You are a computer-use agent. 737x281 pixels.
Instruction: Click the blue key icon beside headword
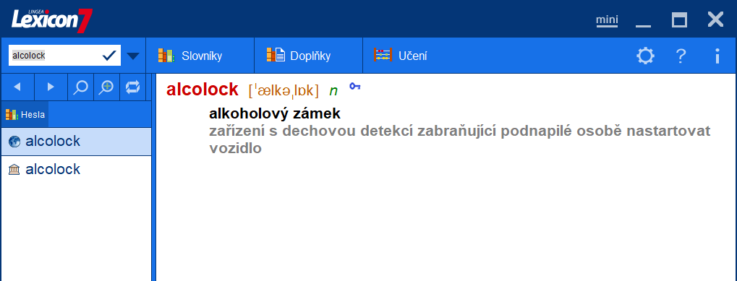(x=355, y=86)
